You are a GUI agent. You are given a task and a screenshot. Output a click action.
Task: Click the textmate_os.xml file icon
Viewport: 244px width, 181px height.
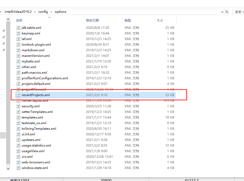pos(18,123)
